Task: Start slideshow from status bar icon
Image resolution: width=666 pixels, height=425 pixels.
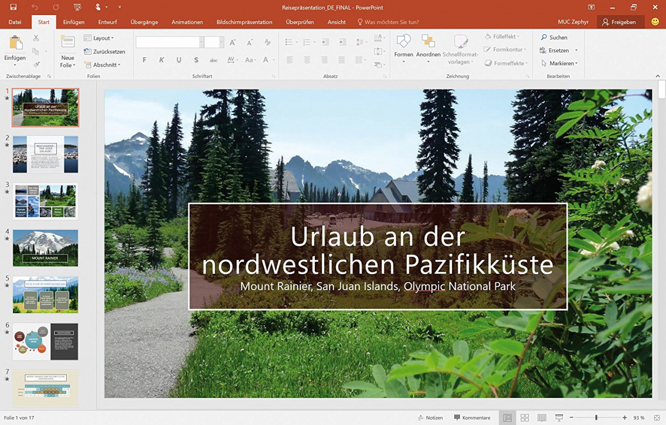Action: coord(559,418)
